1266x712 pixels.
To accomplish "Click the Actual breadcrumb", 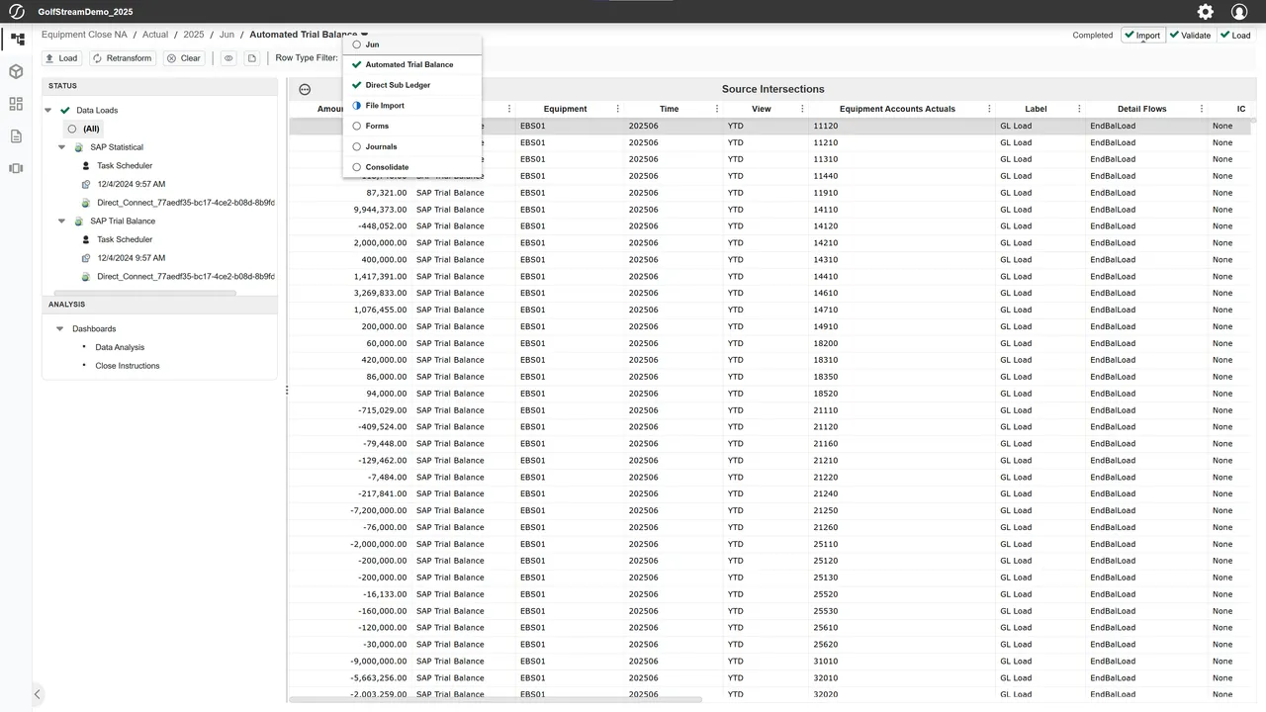I will click(x=155, y=35).
